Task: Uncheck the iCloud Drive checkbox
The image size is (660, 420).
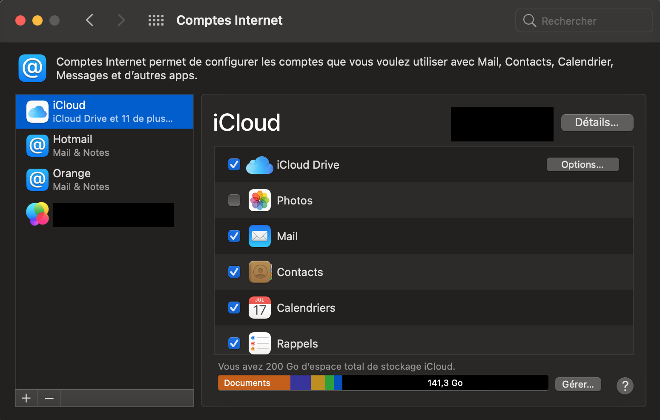Action: 234,164
